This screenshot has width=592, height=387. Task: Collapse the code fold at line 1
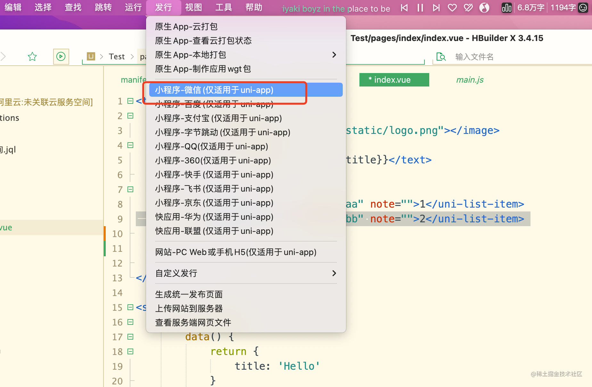(130, 101)
